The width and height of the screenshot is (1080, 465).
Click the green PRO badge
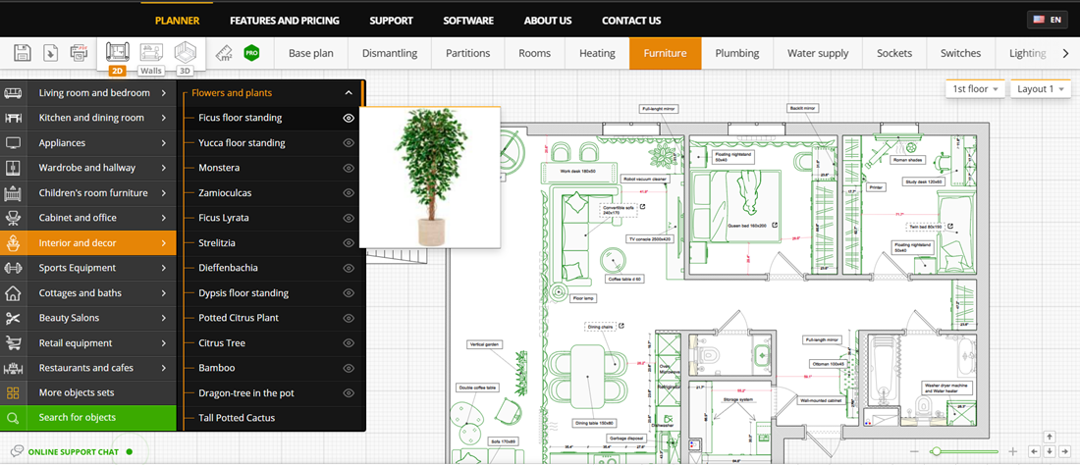[252, 53]
